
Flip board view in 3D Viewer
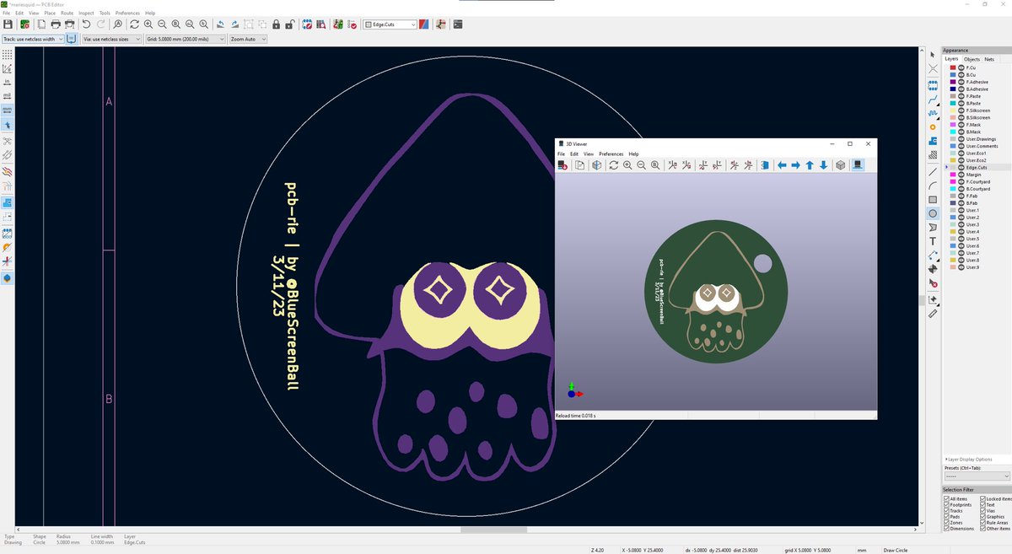pos(765,165)
